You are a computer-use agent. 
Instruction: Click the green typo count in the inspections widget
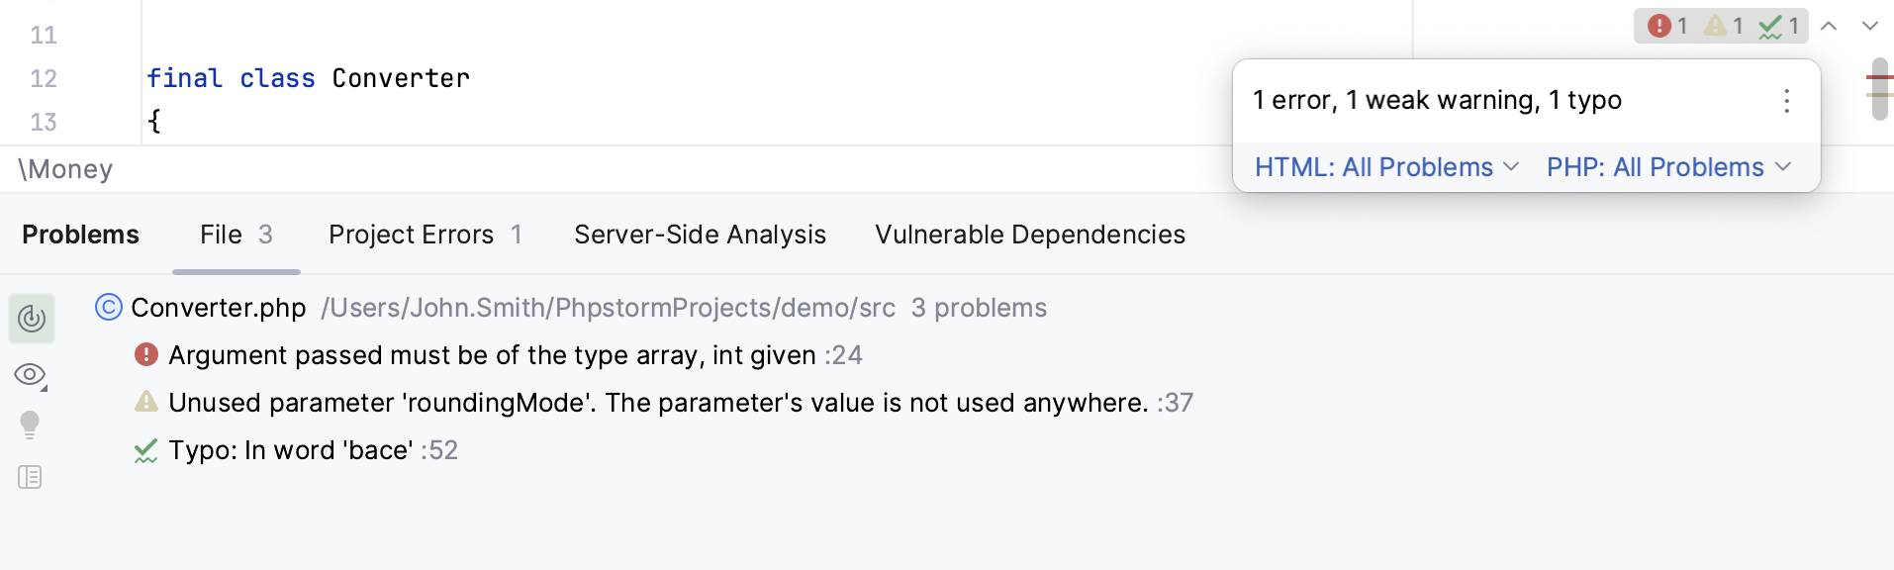point(1781,26)
